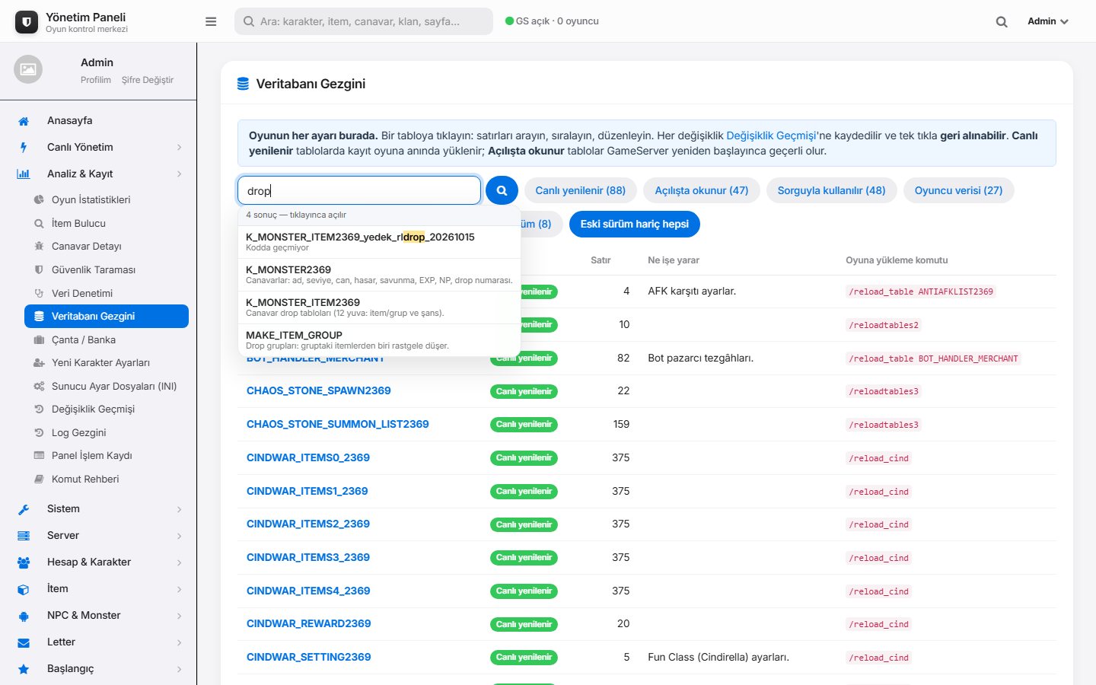Toggle the Sorguyla kullanılır (48) filter chip

click(x=831, y=190)
